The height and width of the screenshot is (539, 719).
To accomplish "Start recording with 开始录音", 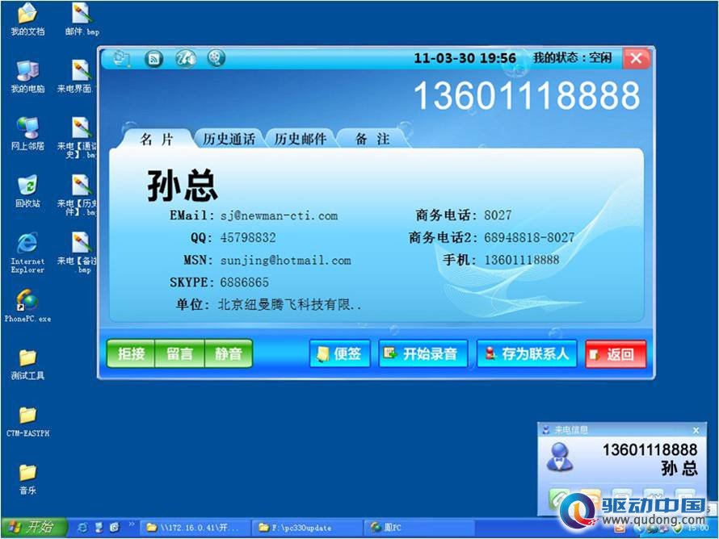I will (x=423, y=353).
